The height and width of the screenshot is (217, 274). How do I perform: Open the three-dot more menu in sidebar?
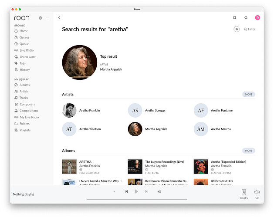point(47,18)
